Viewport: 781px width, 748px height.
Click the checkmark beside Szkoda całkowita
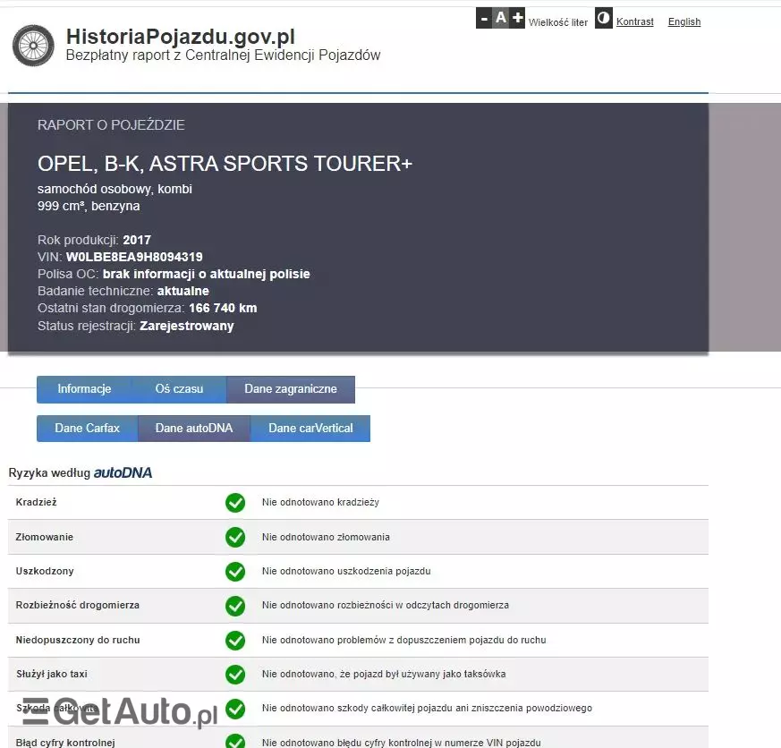234,709
